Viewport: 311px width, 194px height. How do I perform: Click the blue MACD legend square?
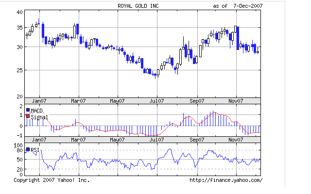(x=28, y=110)
